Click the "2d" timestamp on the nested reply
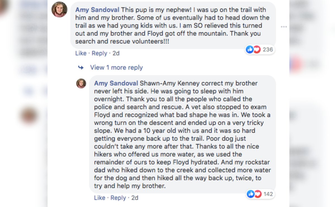335x207 pixels. (135, 198)
